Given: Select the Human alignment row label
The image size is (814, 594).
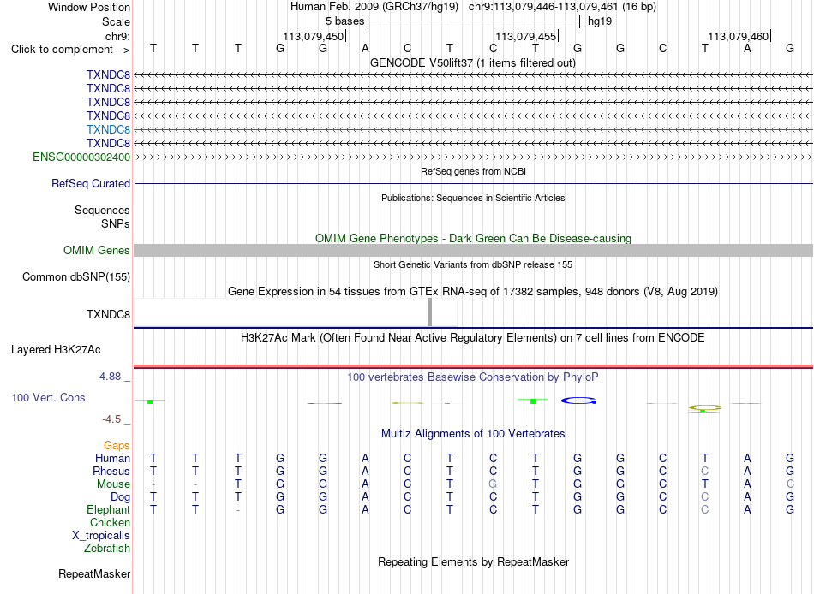Looking at the screenshot, I should click(x=112, y=459).
